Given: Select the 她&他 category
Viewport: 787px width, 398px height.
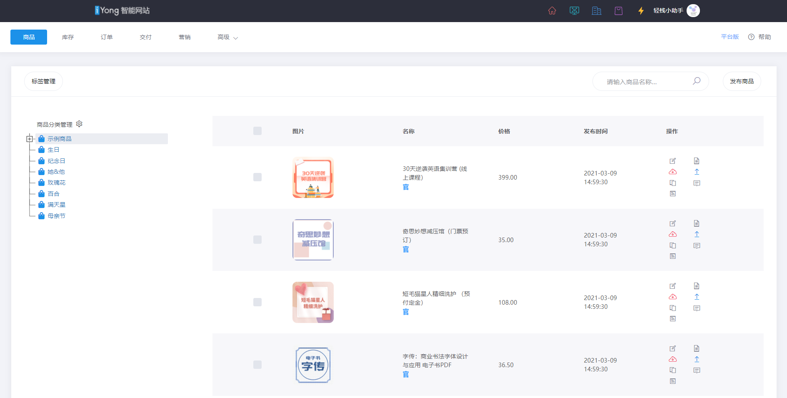Looking at the screenshot, I should pyautogui.click(x=56, y=172).
